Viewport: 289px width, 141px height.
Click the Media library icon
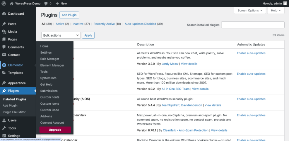[x=4, y=32]
